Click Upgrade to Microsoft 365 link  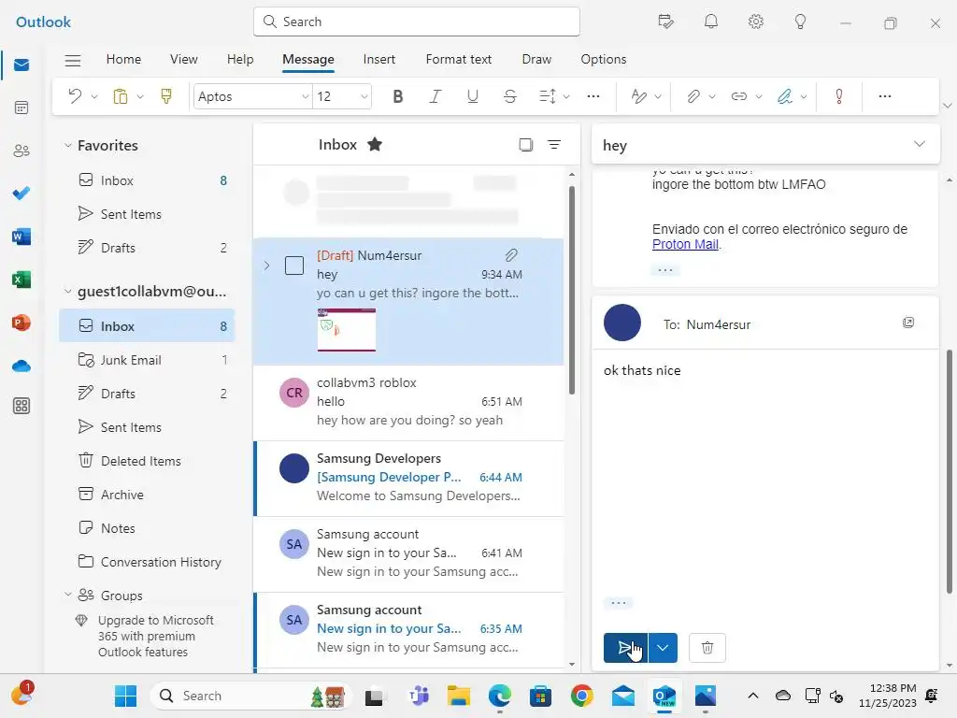click(156, 636)
